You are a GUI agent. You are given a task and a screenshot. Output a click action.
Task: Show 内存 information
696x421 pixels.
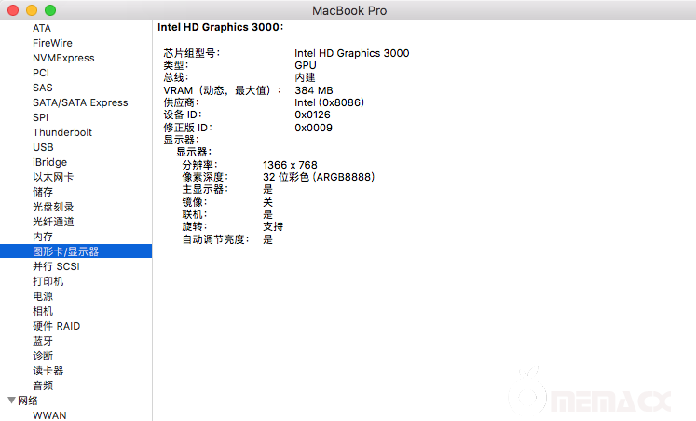tap(43, 237)
